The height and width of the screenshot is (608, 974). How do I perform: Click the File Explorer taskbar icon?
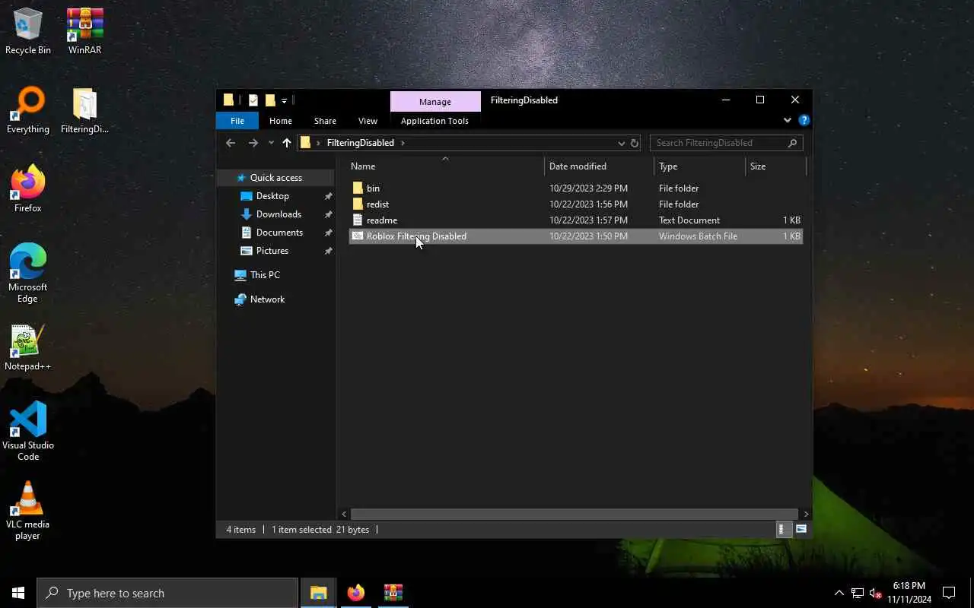click(318, 593)
